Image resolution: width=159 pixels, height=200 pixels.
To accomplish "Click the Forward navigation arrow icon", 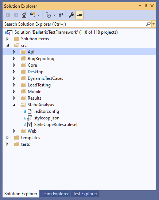I will (x=16, y=15).
